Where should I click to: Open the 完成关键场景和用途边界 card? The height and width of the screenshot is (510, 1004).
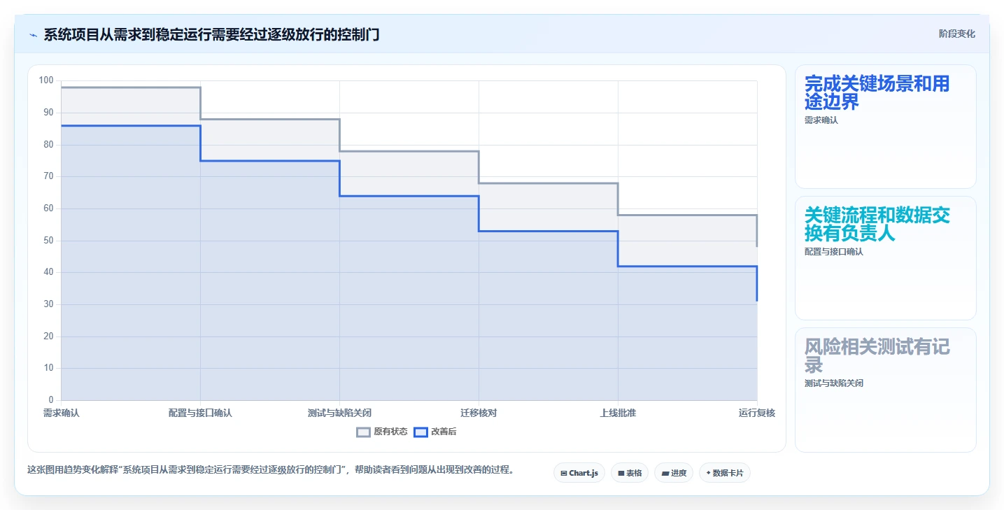(x=885, y=127)
